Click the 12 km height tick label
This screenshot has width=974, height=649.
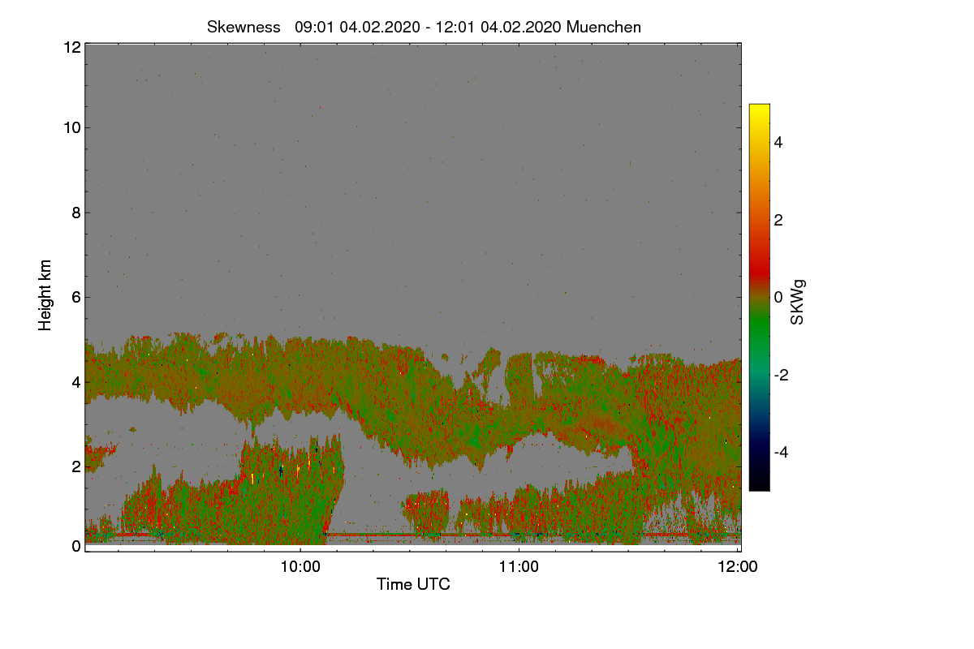(71, 47)
